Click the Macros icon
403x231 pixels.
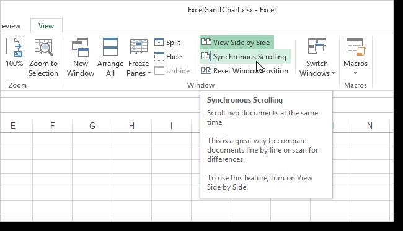tap(356, 47)
